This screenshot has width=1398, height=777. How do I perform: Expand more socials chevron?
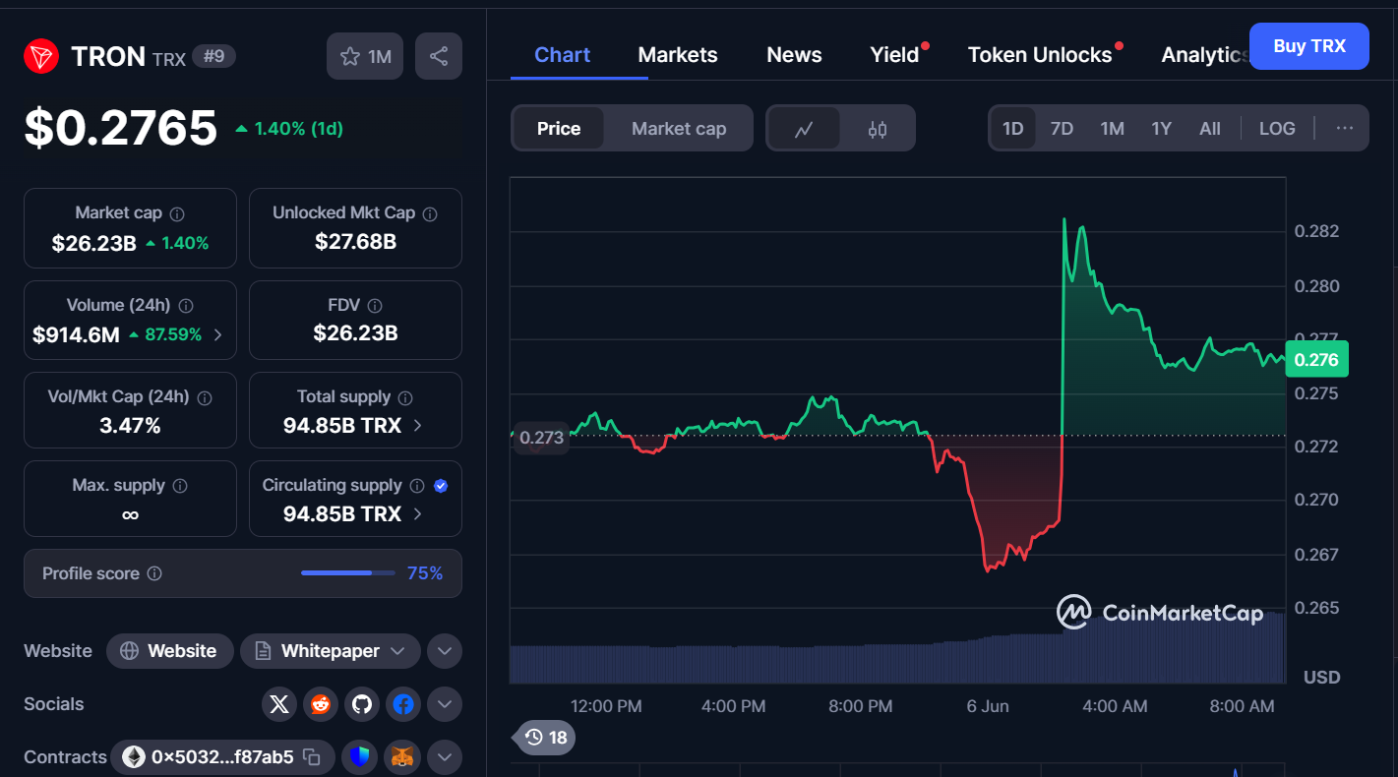[x=445, y=704]
